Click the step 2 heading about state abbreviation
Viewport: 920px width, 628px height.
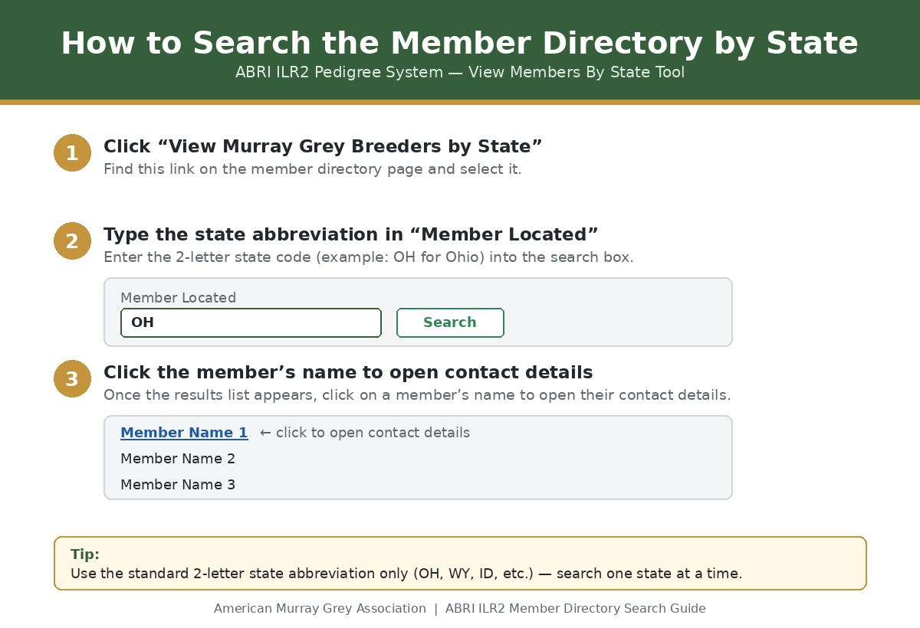(351, 234)
